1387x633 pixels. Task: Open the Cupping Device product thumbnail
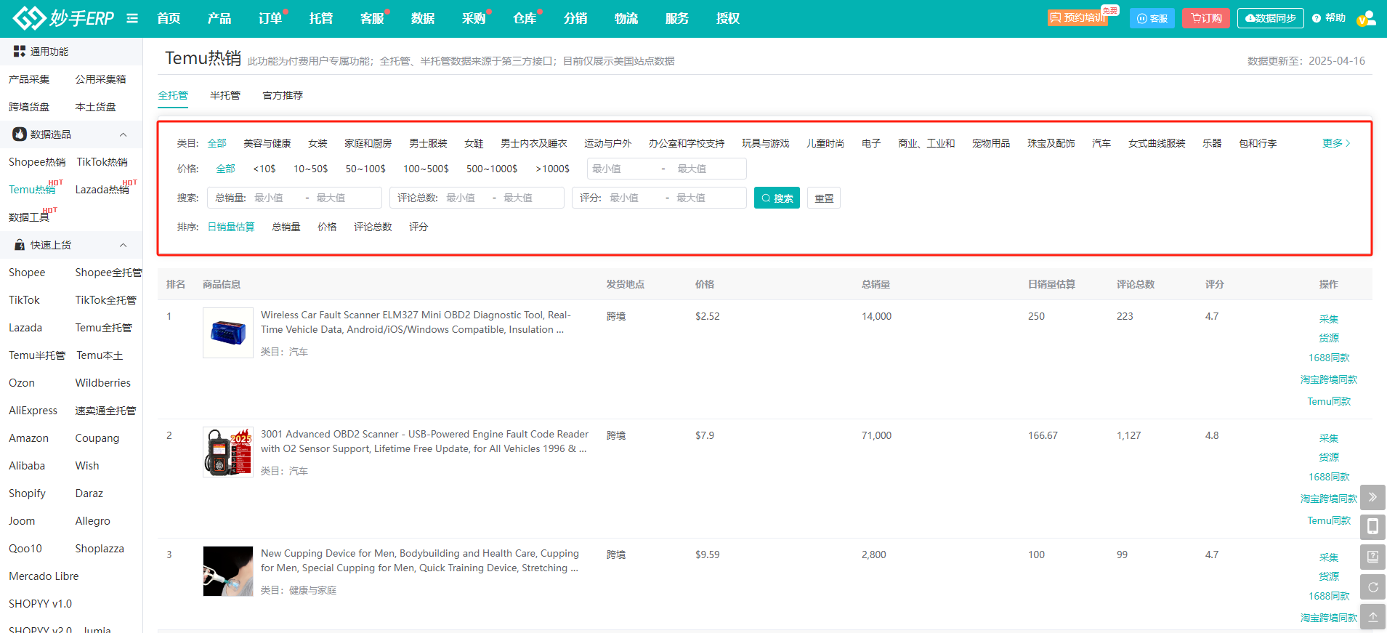pos(228,571)
